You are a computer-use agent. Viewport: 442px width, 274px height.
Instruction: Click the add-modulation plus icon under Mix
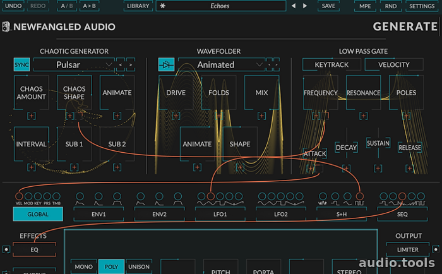pyautogui.click(x=261, y=116)
